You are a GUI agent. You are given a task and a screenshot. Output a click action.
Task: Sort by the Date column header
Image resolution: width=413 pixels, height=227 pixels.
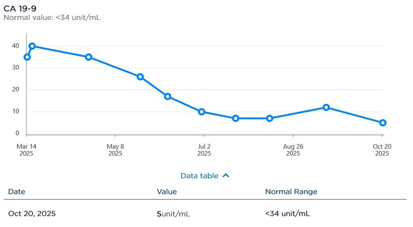(x=17, y=192)
